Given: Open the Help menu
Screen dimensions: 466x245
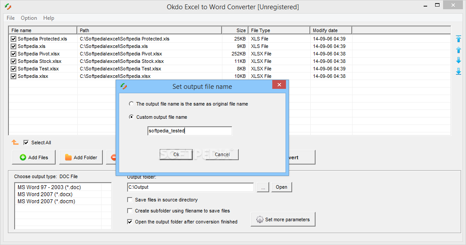Looking at the screenshot, I should pos(49,18).
